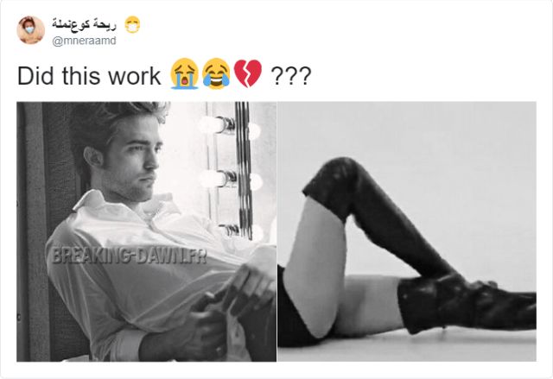The height and width of the screenshot is (379, 553).
Task: Select the "Did this work" tweet text
Action: 89,75
